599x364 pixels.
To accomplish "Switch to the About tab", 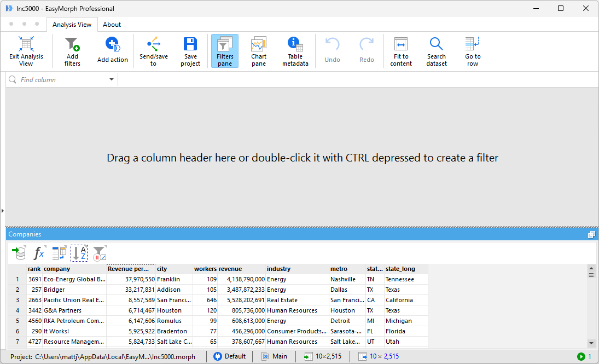I will (112, 25).
